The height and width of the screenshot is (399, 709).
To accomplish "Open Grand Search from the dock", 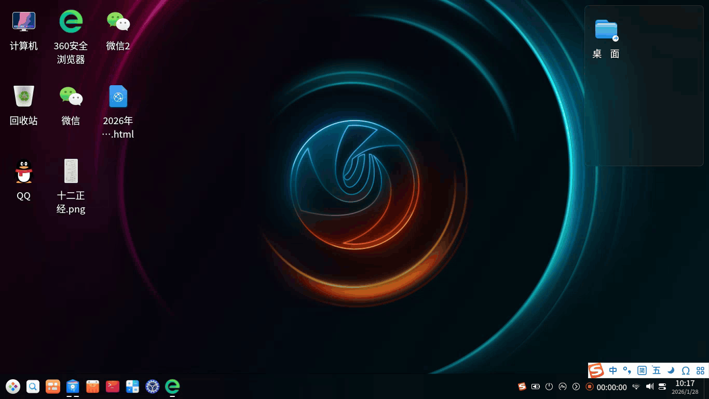I will tap(33, 387).
